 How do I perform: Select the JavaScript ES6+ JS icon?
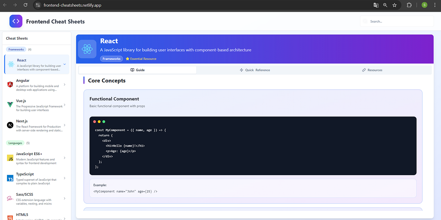10,158
